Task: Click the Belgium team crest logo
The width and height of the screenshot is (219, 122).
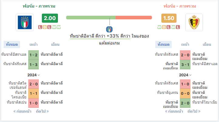Action: coord(194,22)
